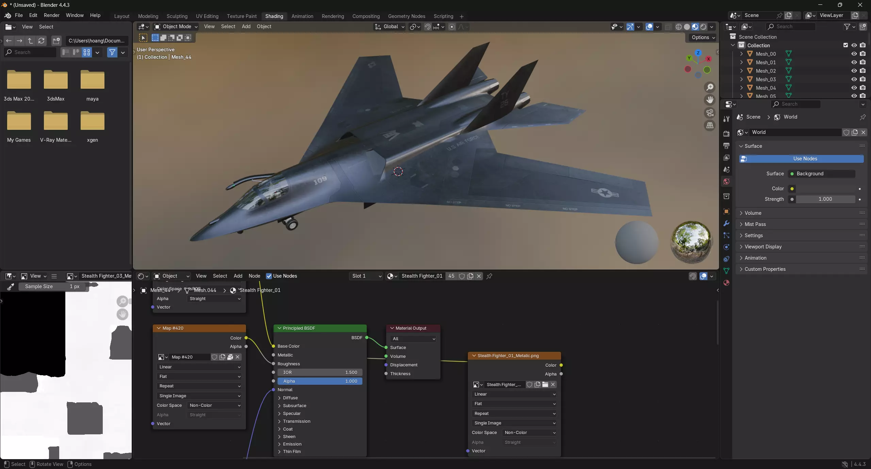Image resolution: width=871 pixels, height=469 pixels.
Task: Open the View Layer properties tab
Action: [726, 157]
